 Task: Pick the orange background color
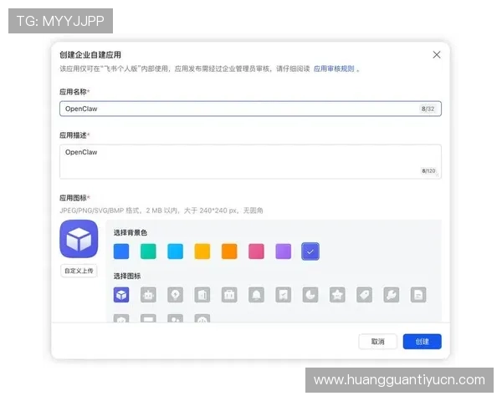click(x=229, y=251)
